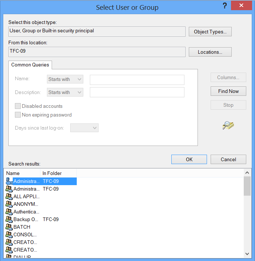Viewport: 255px width, 261px height.
Task: Close the Select User or Group dialog
Action: click(241, 5)
